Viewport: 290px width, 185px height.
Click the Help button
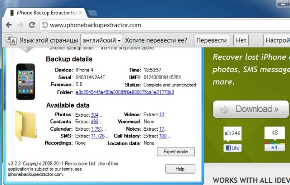180,169
